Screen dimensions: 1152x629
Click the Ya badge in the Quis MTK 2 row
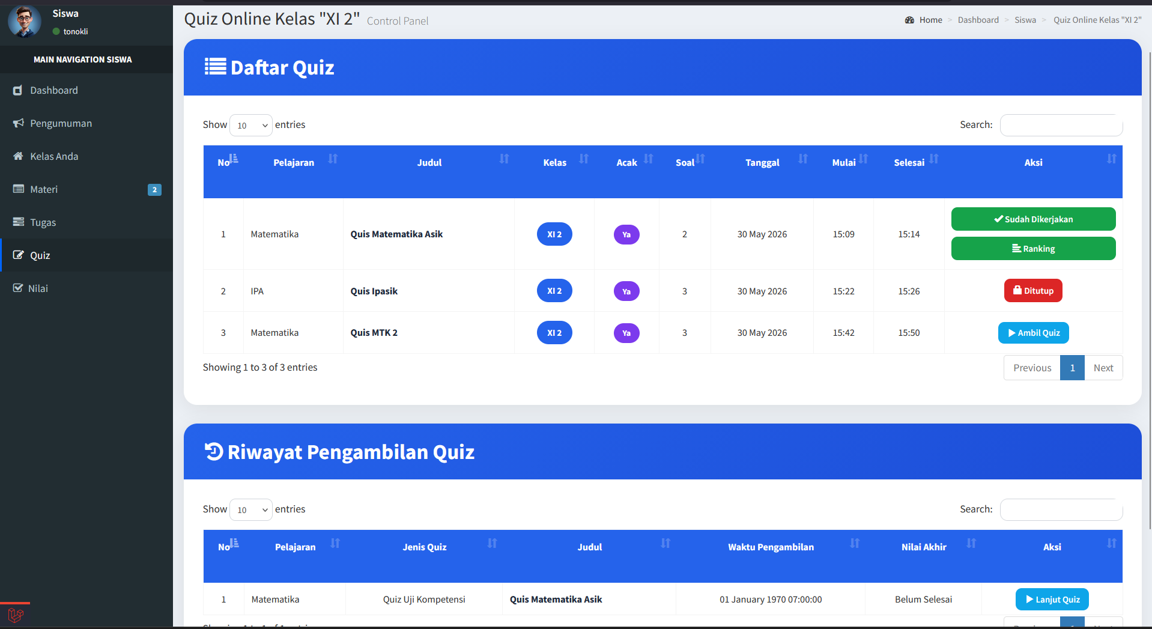(x=626, y=333)
